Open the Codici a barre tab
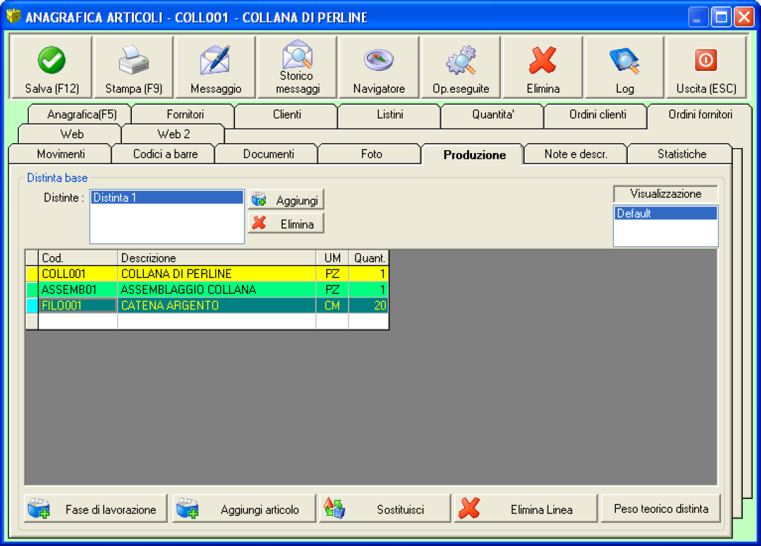This screenshot has height=546, width=761. click(166, 154)
